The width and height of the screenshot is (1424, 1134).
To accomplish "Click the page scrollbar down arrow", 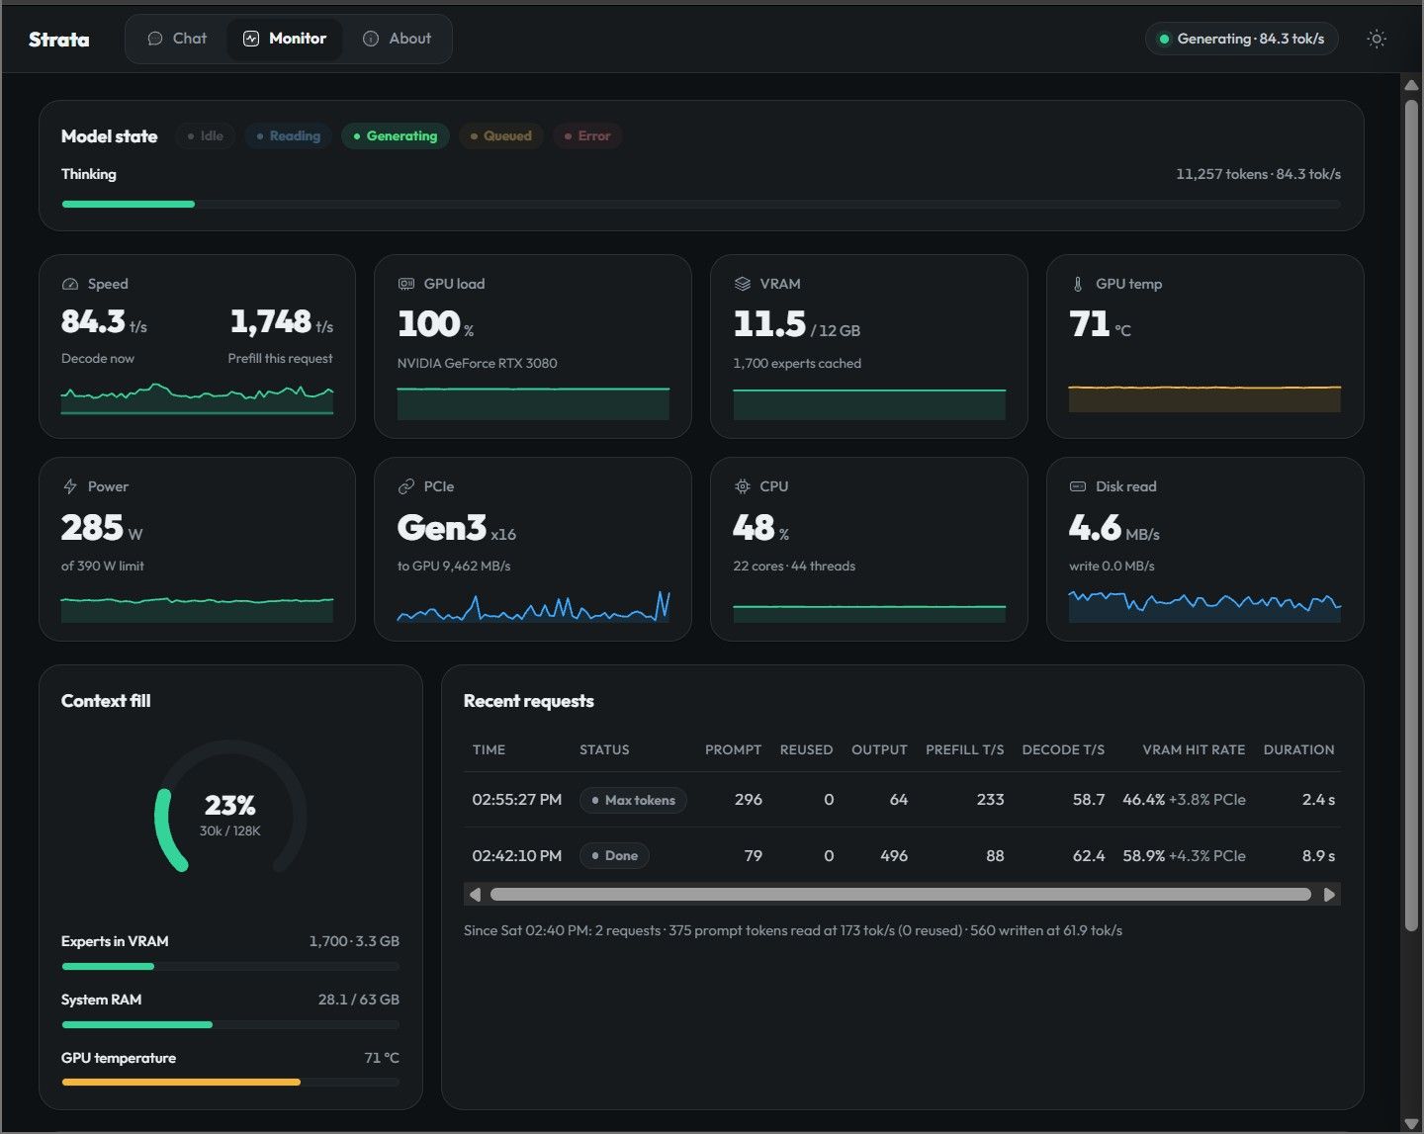I will click(1411, 1122).
